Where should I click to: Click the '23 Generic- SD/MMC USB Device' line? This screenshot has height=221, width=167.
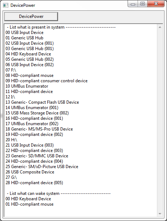[37, 156]
